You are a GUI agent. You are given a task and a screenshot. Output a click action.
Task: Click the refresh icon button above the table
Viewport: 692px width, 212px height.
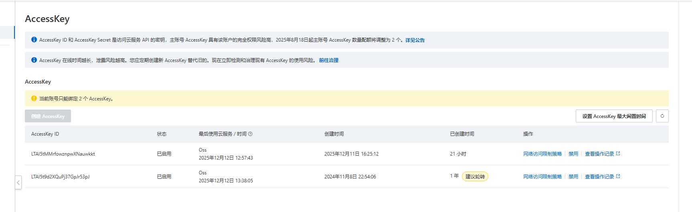(x=662, y=116)
